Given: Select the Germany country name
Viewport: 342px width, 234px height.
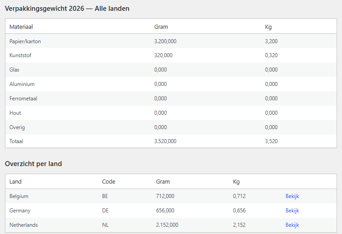Looking at the screenshot, I should pyautogui.click(x=20, y=211).
